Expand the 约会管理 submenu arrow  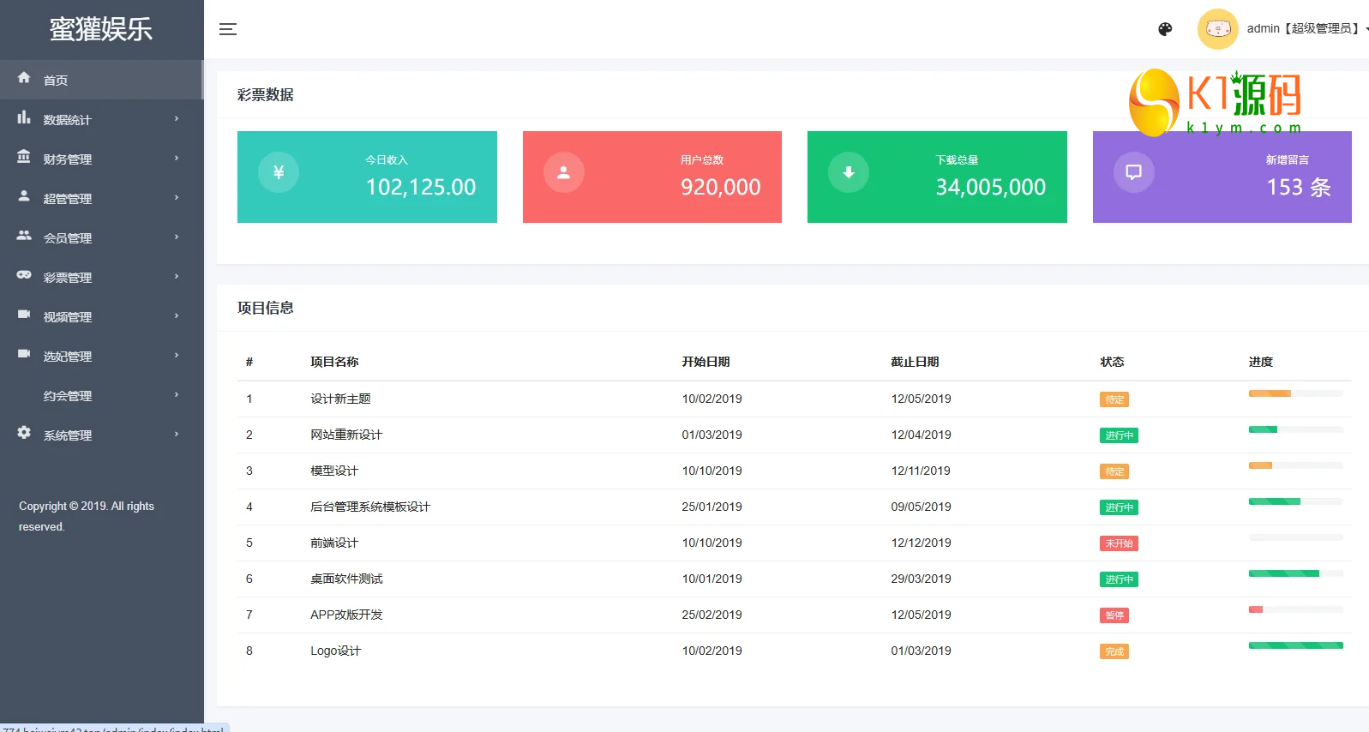pos(177,395)
